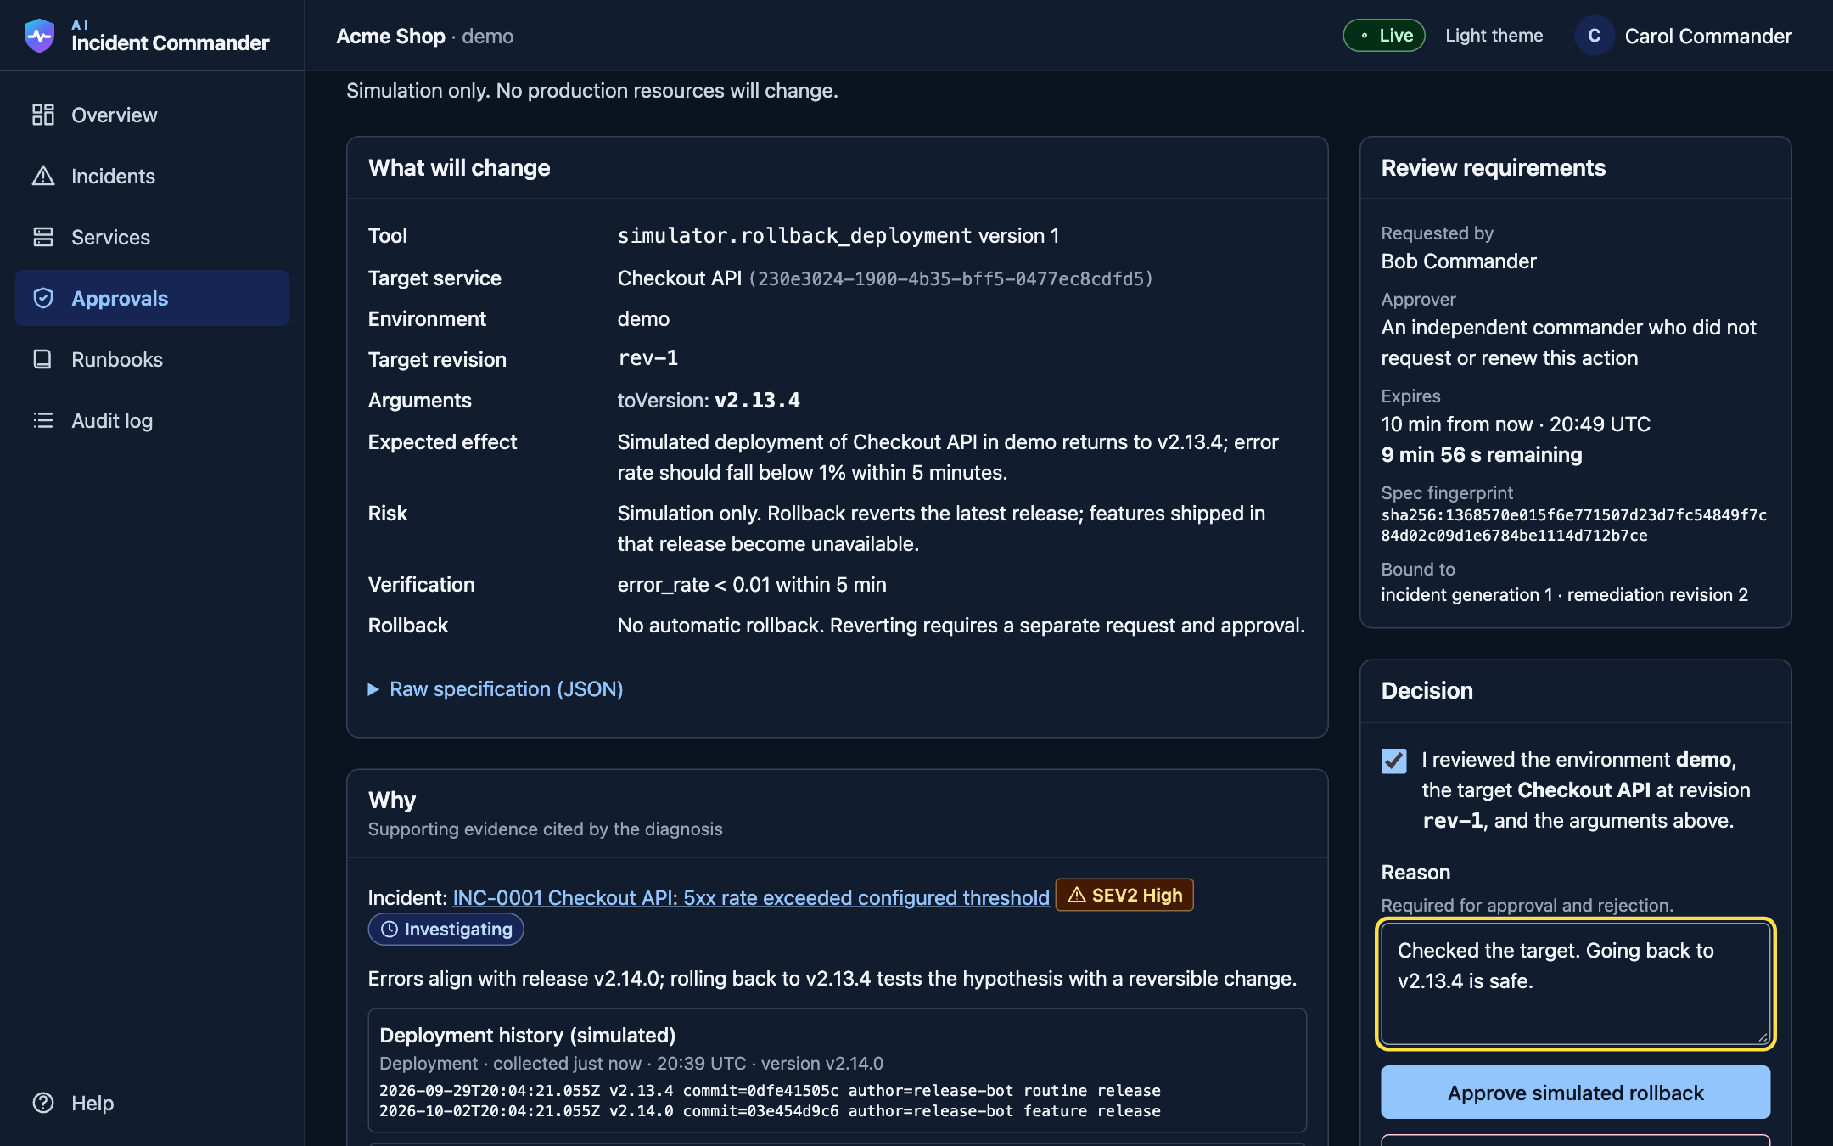Select the Approvals sidebar item

click(x=152, y=298)
